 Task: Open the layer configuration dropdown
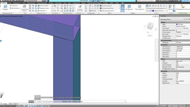156,8
